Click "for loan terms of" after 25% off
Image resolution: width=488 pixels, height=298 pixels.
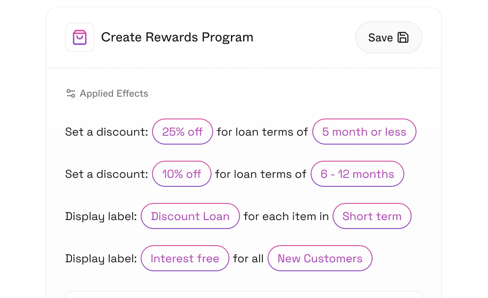(x=262, y=132)
